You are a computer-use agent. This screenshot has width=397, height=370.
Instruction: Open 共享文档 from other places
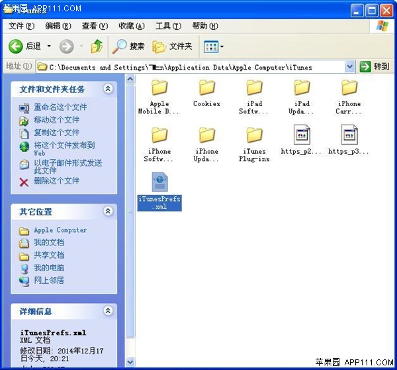pyautogui.click(x=49, y=255)
